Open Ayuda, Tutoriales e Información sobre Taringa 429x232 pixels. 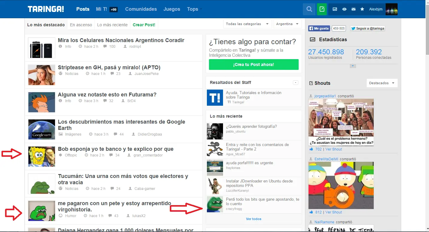(254, 95)
